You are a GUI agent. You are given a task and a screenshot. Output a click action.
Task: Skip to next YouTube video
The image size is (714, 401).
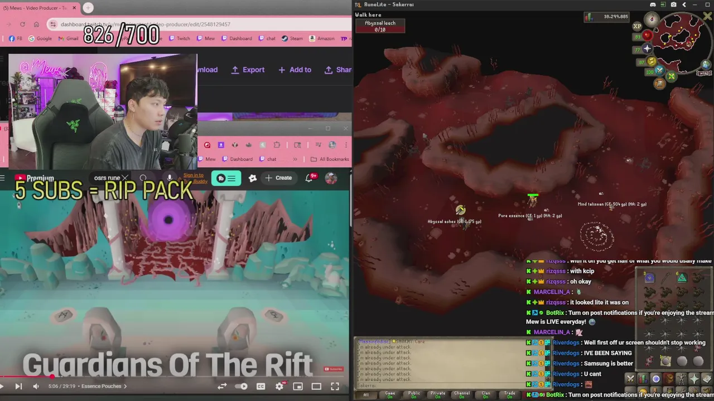pos(18,386)
